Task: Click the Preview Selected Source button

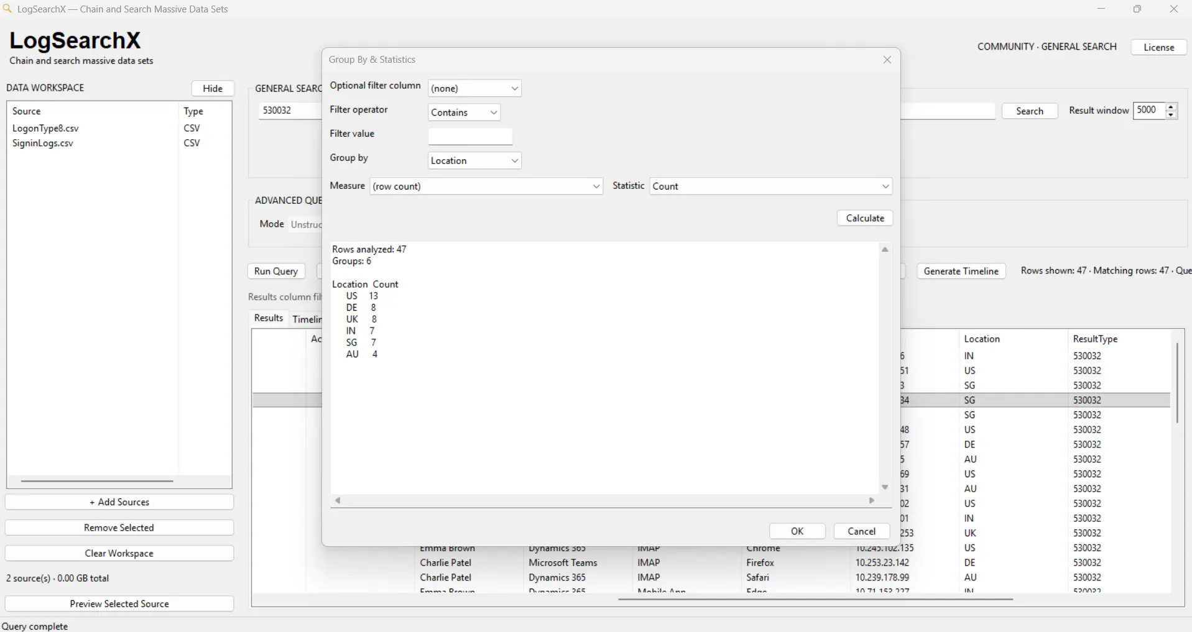Action: pos(119,603)
